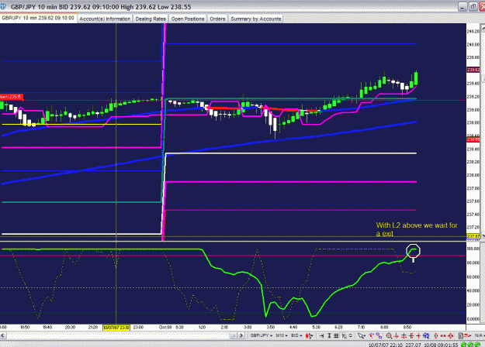Viewport: 485px width, 347px height.
Task: Click the right arrow chart scroll button
Action: [x=241, y=335]
